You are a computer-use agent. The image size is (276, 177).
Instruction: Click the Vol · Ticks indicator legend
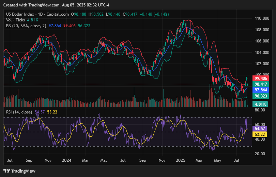tap(15, 20)
